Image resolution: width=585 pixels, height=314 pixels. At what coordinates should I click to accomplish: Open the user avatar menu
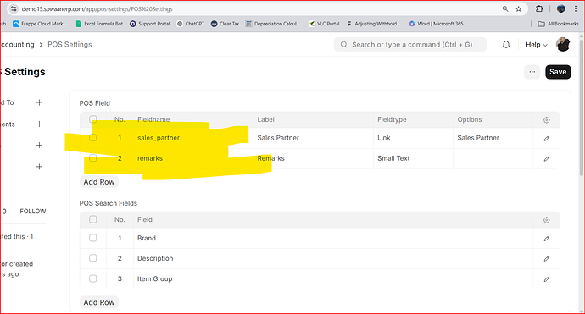[563, 44]
